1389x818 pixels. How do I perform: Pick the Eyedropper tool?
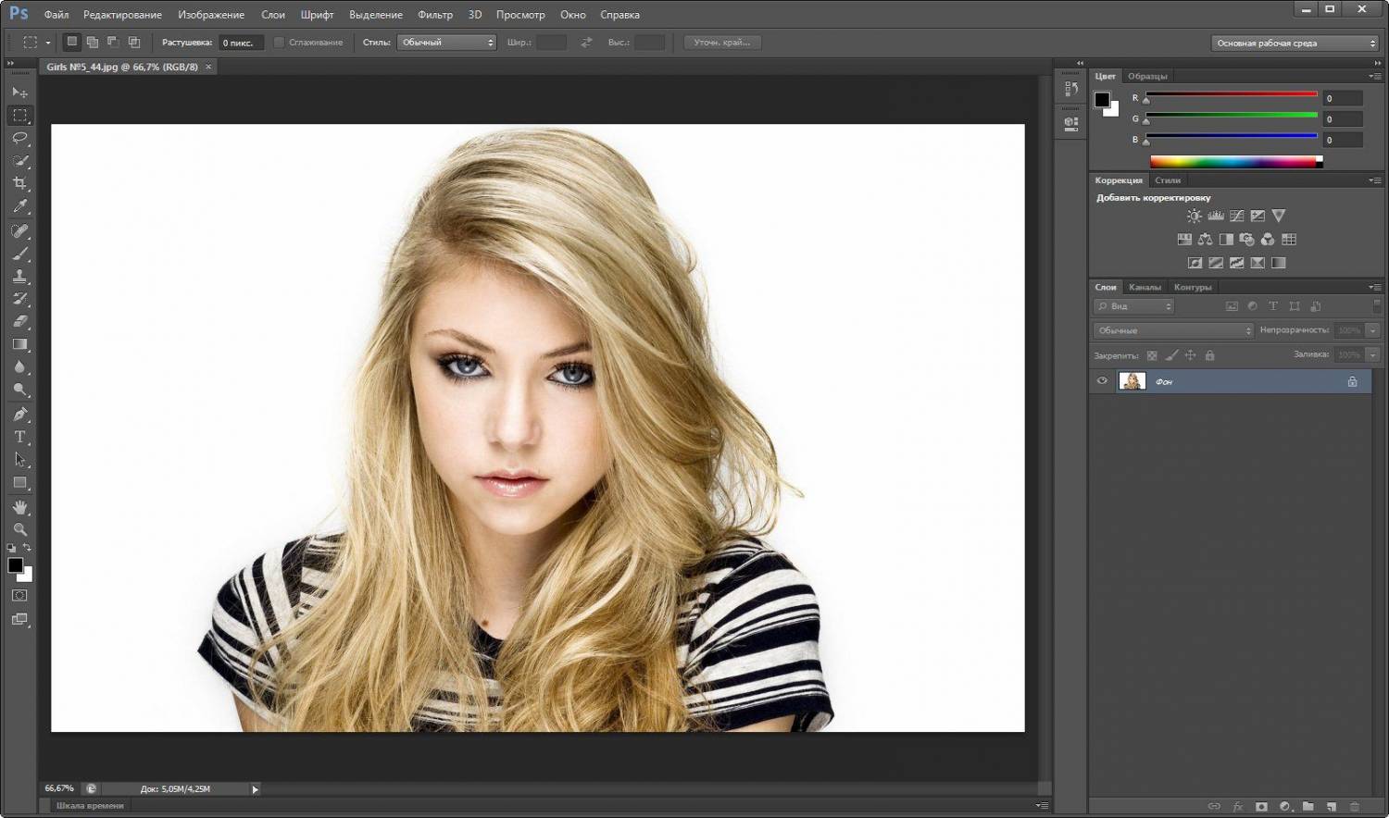[x=19, y=206]
